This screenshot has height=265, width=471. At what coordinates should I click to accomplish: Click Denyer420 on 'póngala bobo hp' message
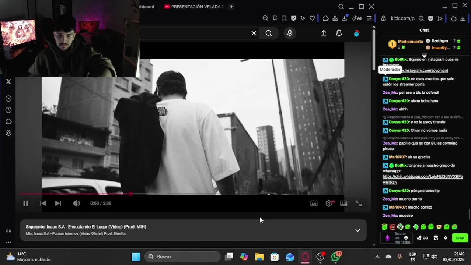pos(399,191)
